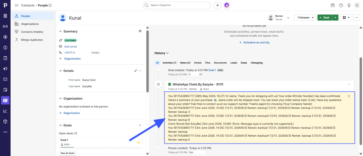This screenshot has height=156, width=363.
Task: Open Deal 1 link in history
Action: (212, 70)
